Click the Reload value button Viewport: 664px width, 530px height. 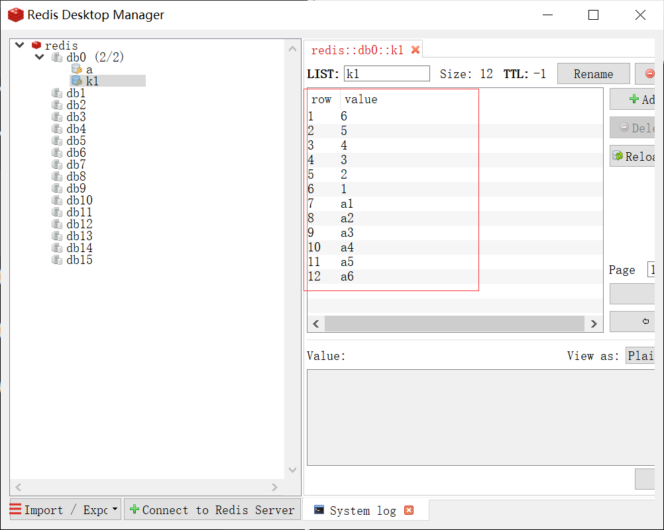(x=633, y=156)
